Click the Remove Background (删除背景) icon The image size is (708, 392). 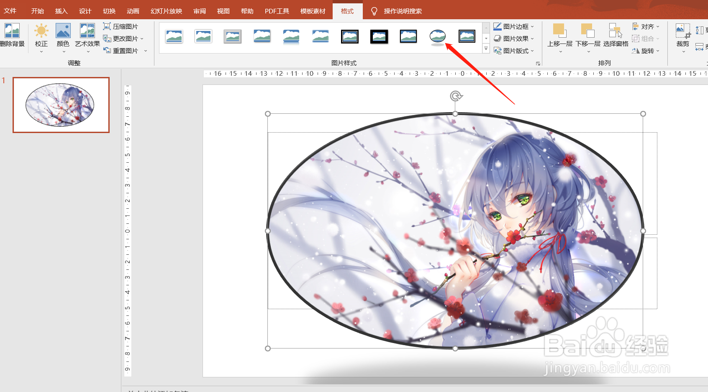pos(12,31)
